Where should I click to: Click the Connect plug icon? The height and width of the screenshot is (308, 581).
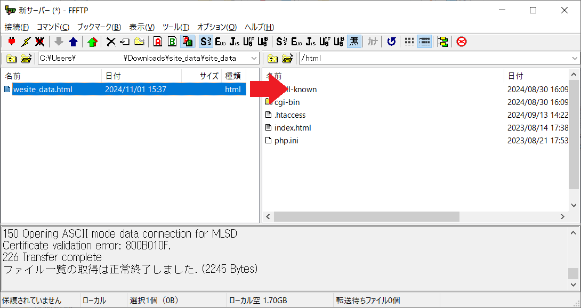point(12,42)
